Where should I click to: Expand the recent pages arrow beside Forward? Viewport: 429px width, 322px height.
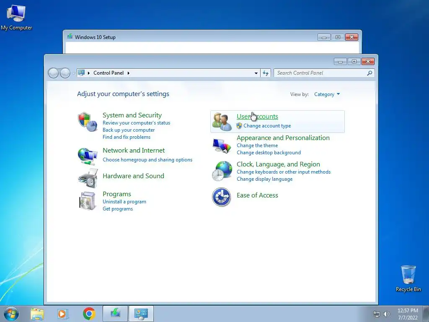(73, 73)
